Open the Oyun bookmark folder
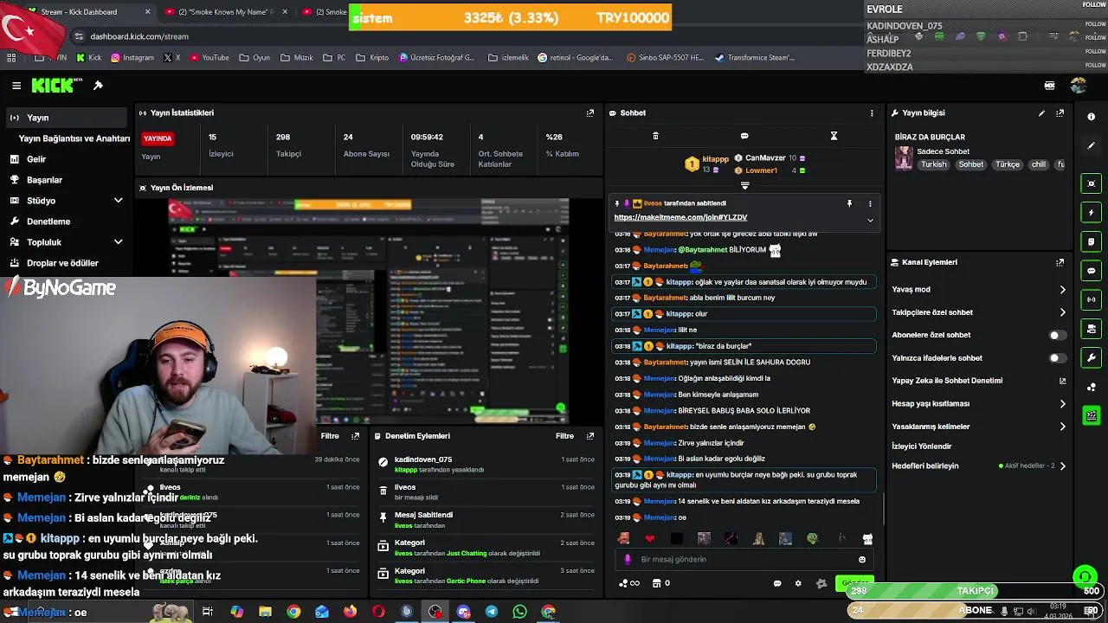 click(x=255, y=58)
